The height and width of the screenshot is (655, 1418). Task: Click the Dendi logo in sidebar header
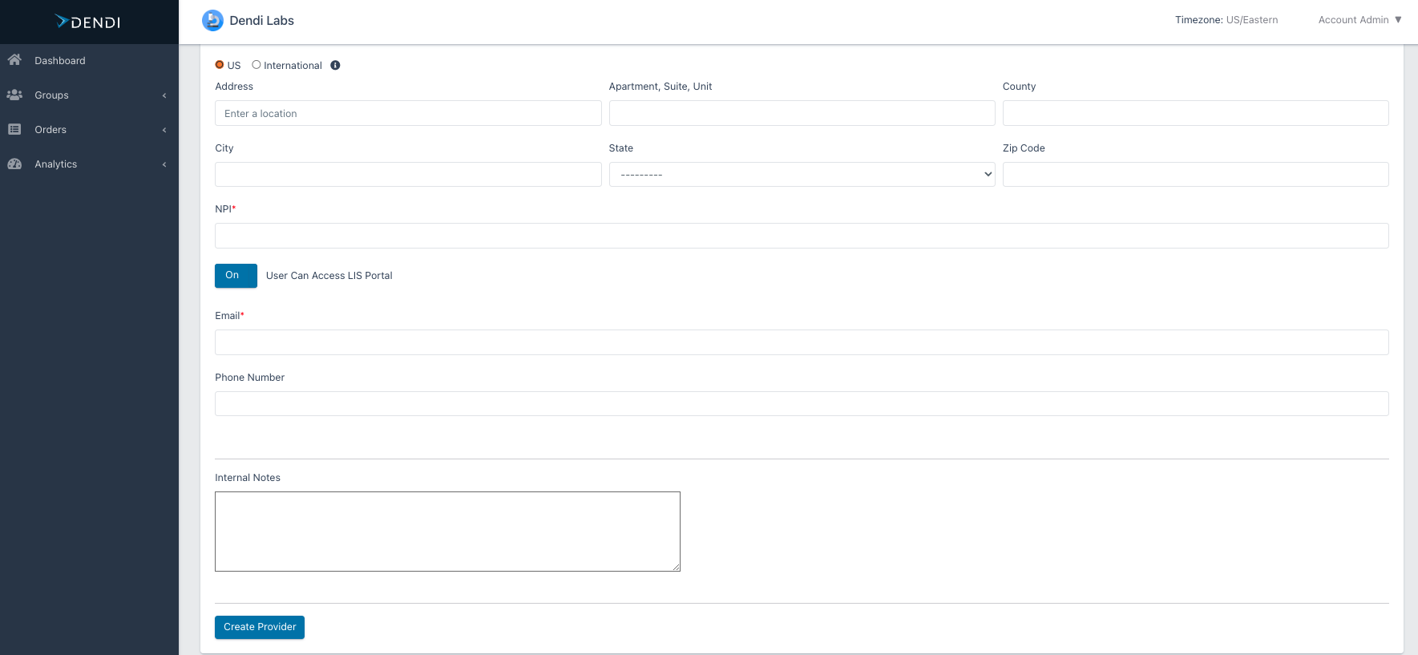tap(88, 22)
